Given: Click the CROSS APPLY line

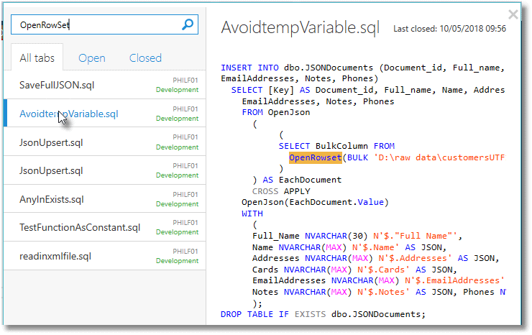Looking at the screenshot, I should [281, 191].
